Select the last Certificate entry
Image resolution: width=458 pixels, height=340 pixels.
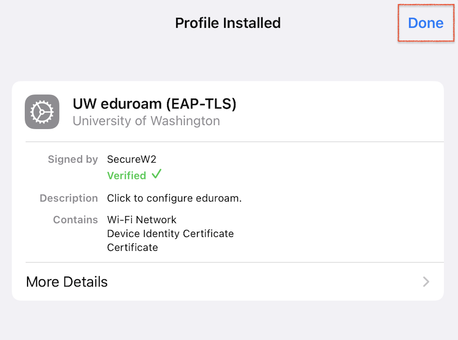[132, 247]
